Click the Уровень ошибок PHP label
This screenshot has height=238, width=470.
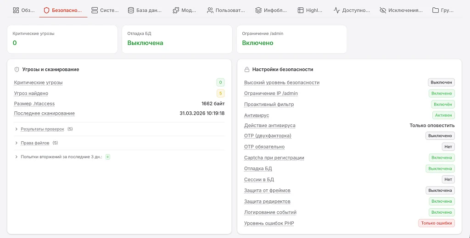(269, 223)
